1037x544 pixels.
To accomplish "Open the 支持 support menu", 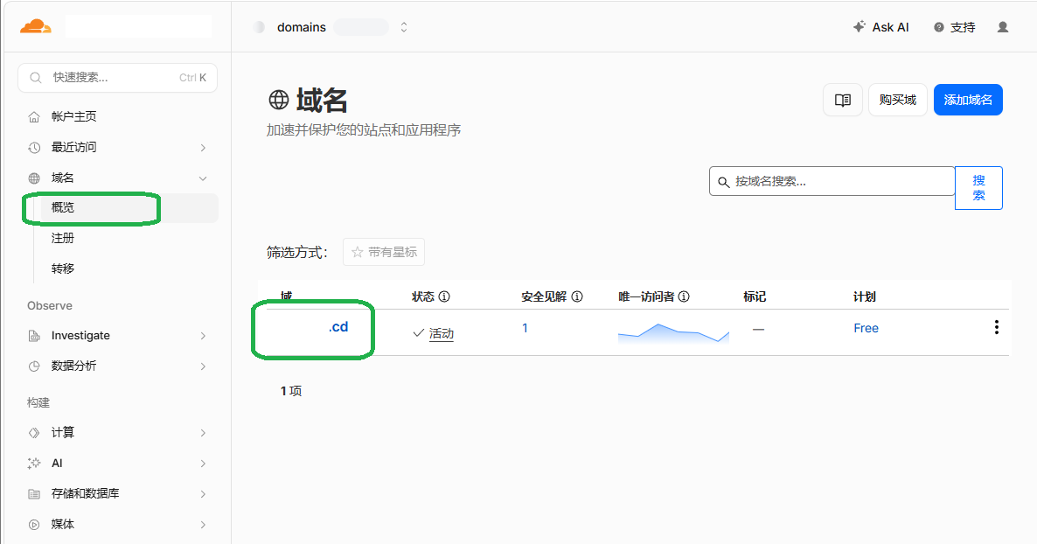I will point(954,27).
